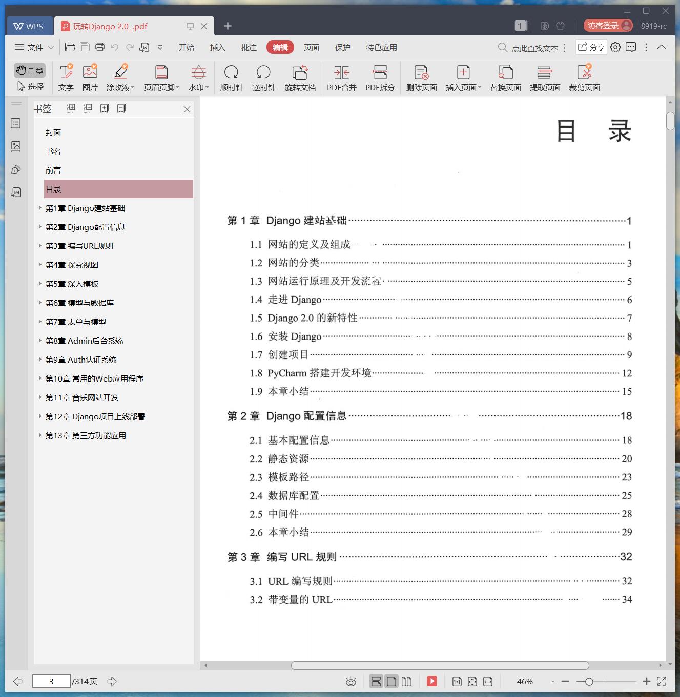Switch to the 保护 tab
Image resolution: width=680 pixels, height=697 pixels.
coord(343,47)
